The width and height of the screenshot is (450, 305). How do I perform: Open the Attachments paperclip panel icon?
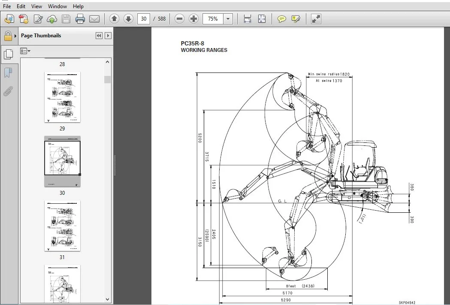point(8,91)
